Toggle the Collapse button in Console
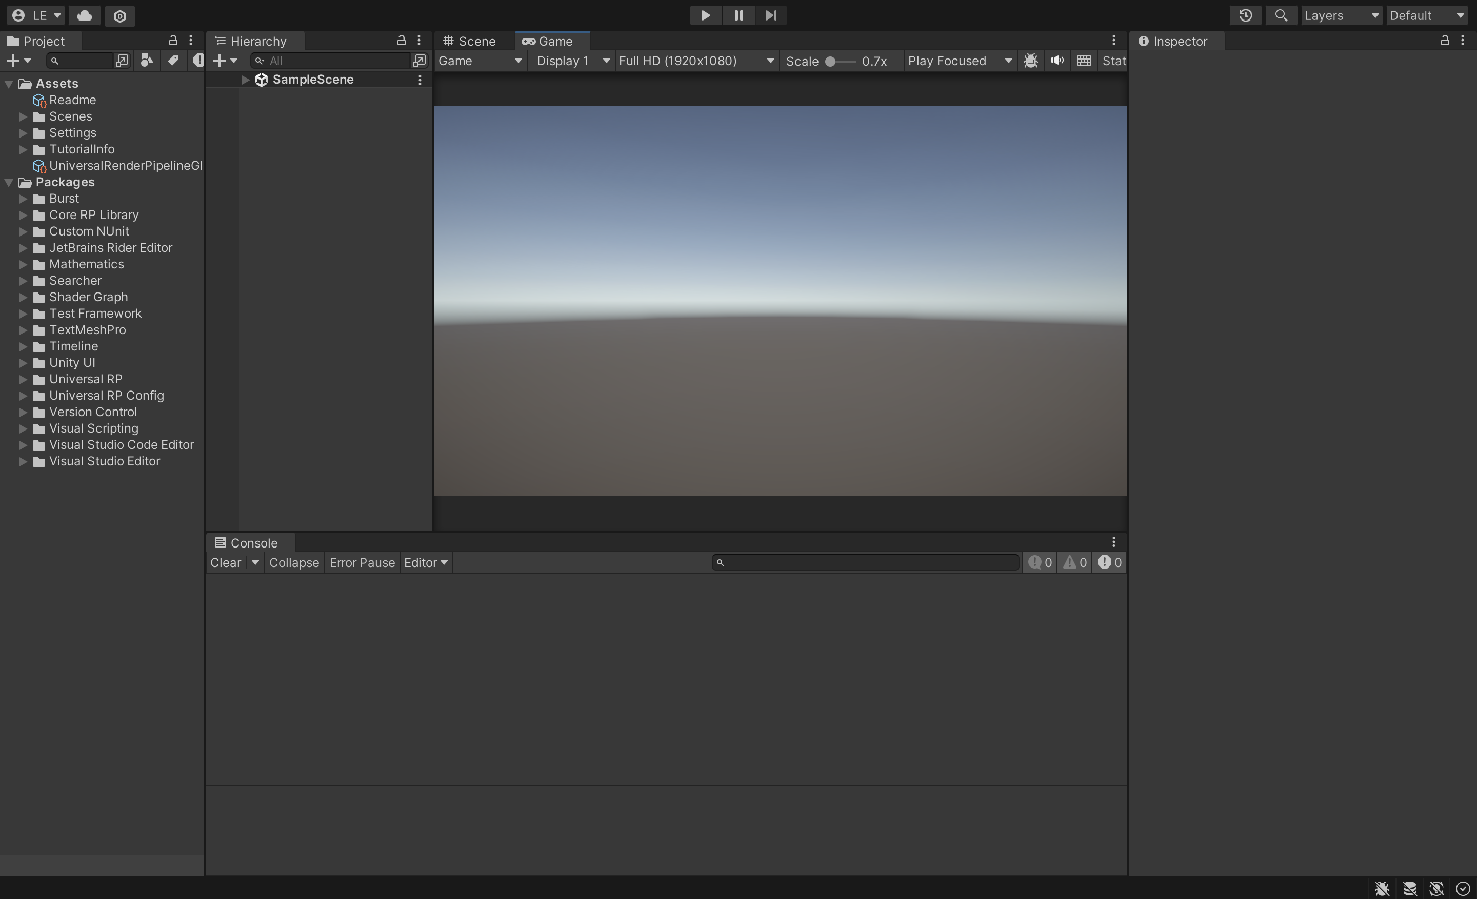Image resolution: width=1477 pixels, height=899 pixels. (x=294, y=562)
